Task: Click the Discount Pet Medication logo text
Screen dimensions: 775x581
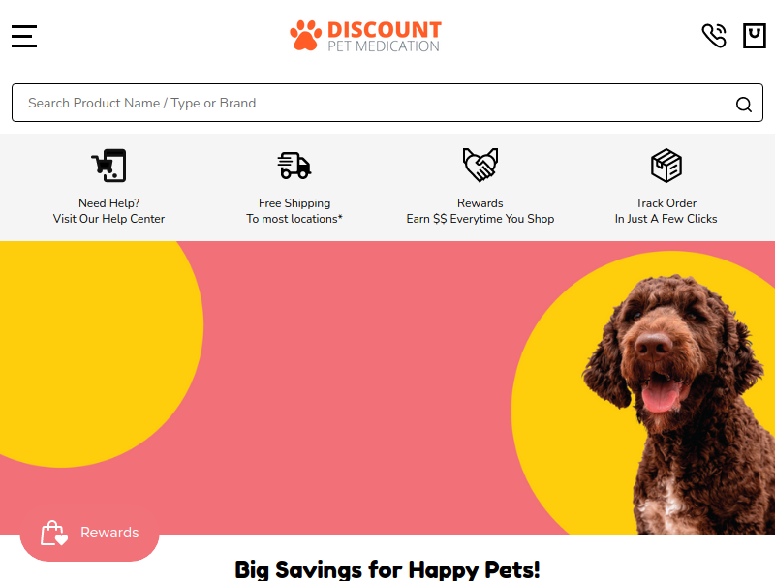Action: [x=384, y=37]
